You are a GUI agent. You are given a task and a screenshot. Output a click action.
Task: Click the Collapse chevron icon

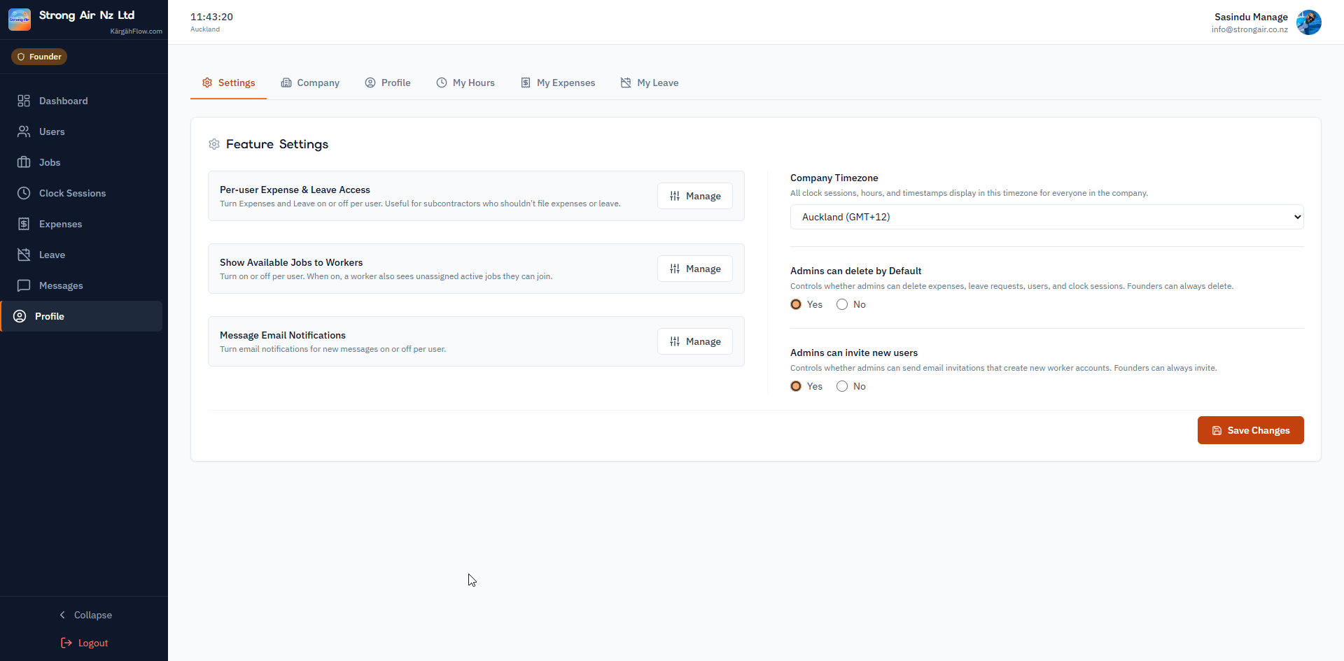62,615
